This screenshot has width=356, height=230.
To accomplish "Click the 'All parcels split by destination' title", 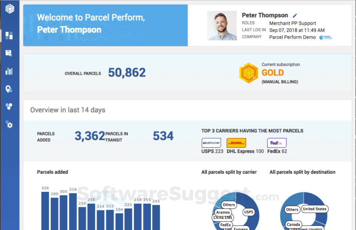I will (303, 172).
